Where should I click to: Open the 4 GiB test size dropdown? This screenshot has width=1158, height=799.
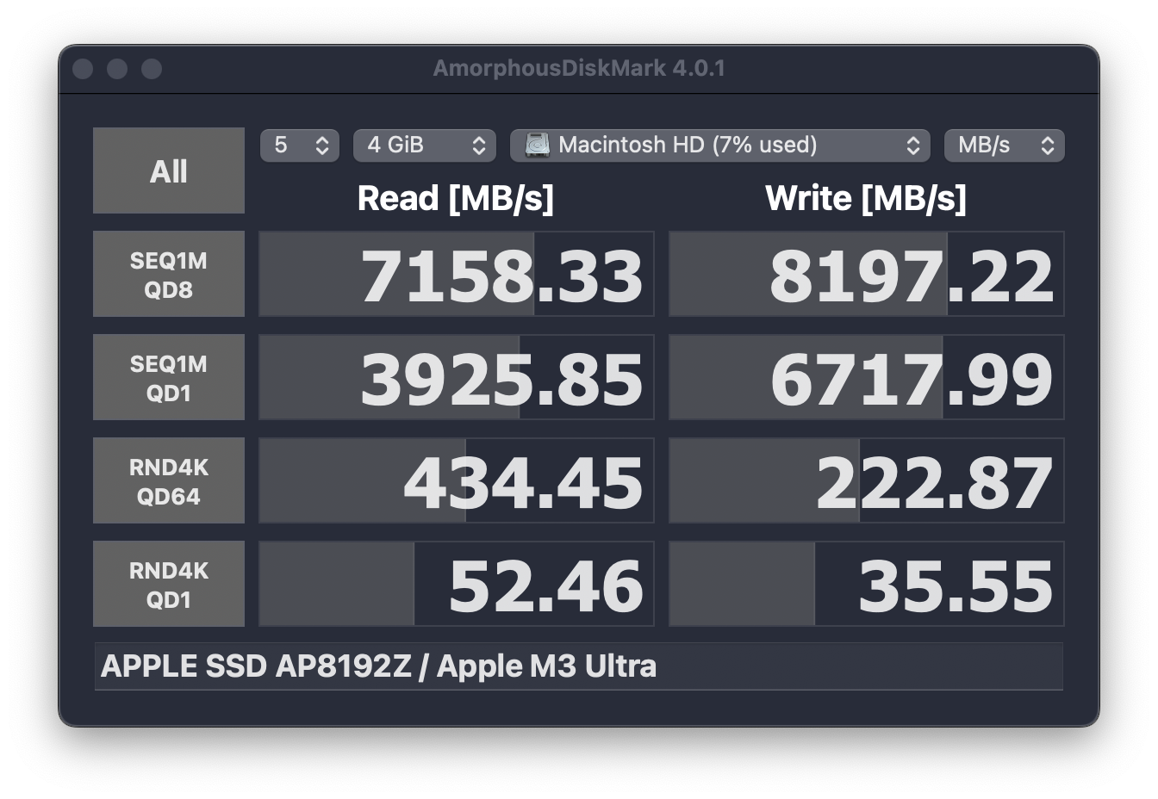(x=424, y=146)
